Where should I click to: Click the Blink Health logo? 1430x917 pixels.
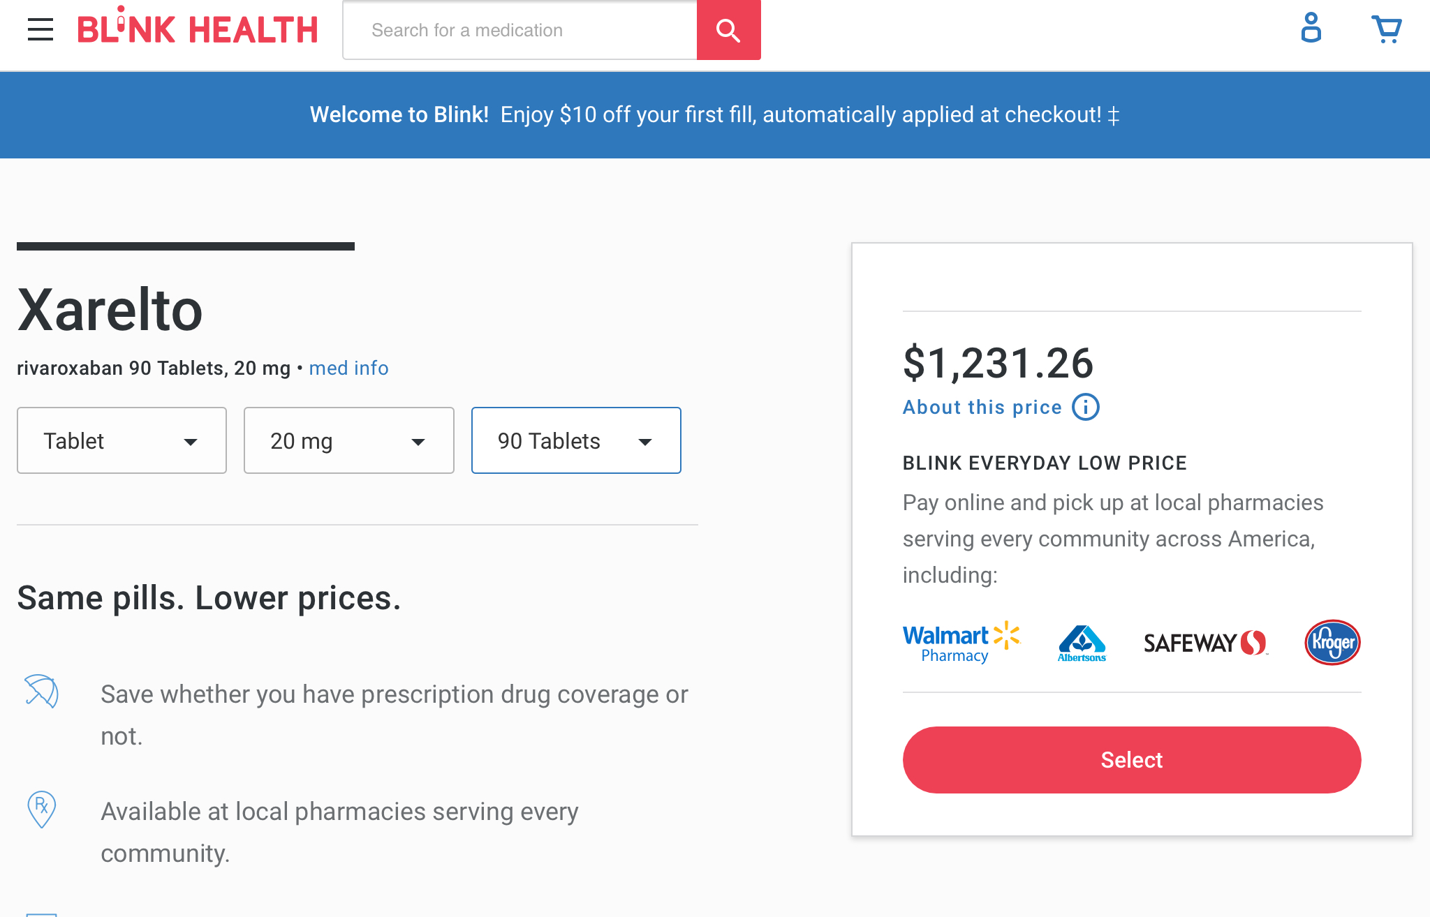198,29
